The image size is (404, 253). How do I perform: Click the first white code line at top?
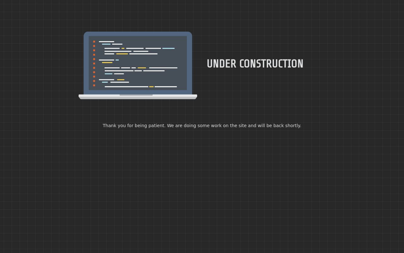pyautogui.click(x=106, y=41)
